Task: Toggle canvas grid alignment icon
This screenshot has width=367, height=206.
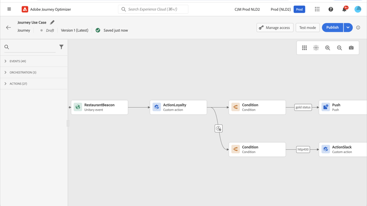Action: click(316, 48)
